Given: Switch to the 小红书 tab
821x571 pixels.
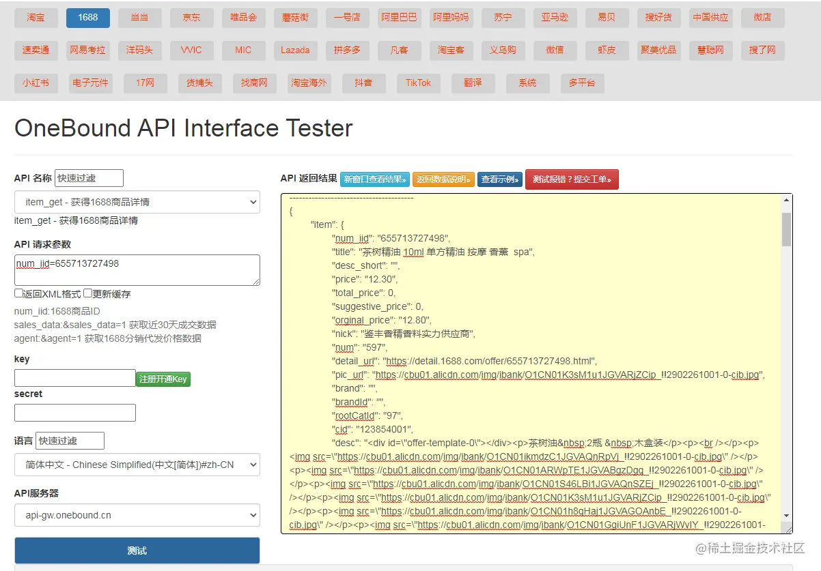Looking at the screenshot, I should 36,83.
